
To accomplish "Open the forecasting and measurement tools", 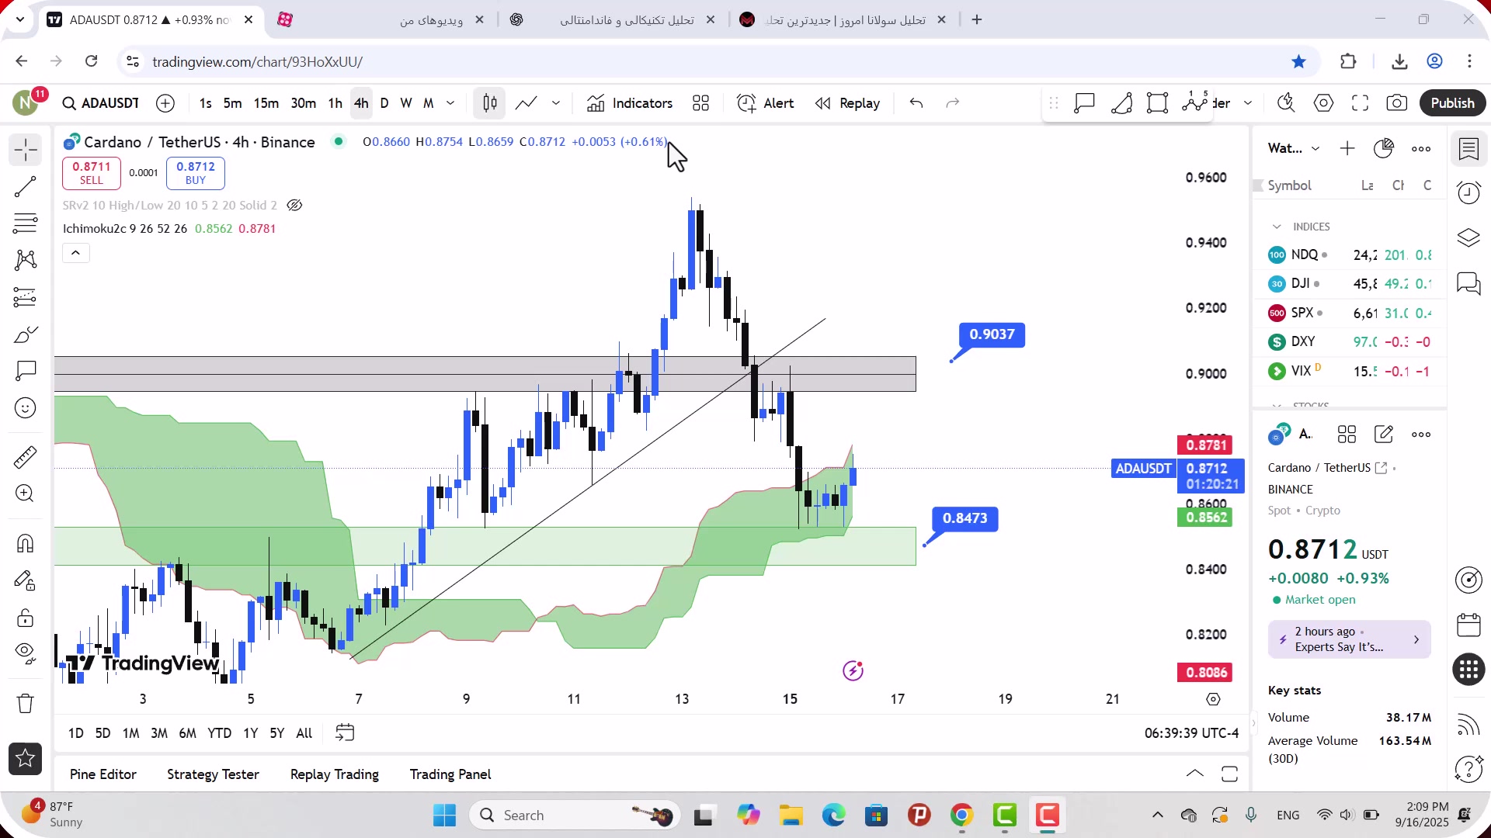I will pyautogui.click(x=26, y=297).
